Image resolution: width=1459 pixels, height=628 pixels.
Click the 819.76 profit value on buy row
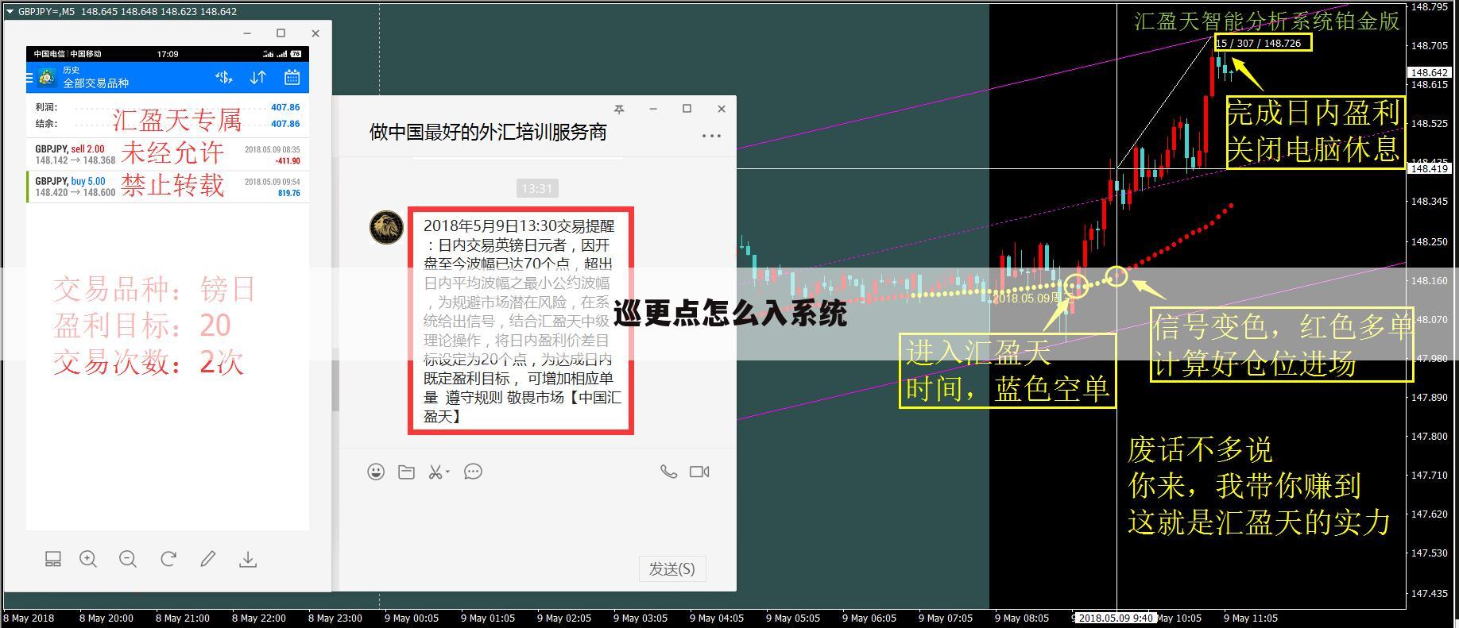pyautogui.click(x=288, y=193)
